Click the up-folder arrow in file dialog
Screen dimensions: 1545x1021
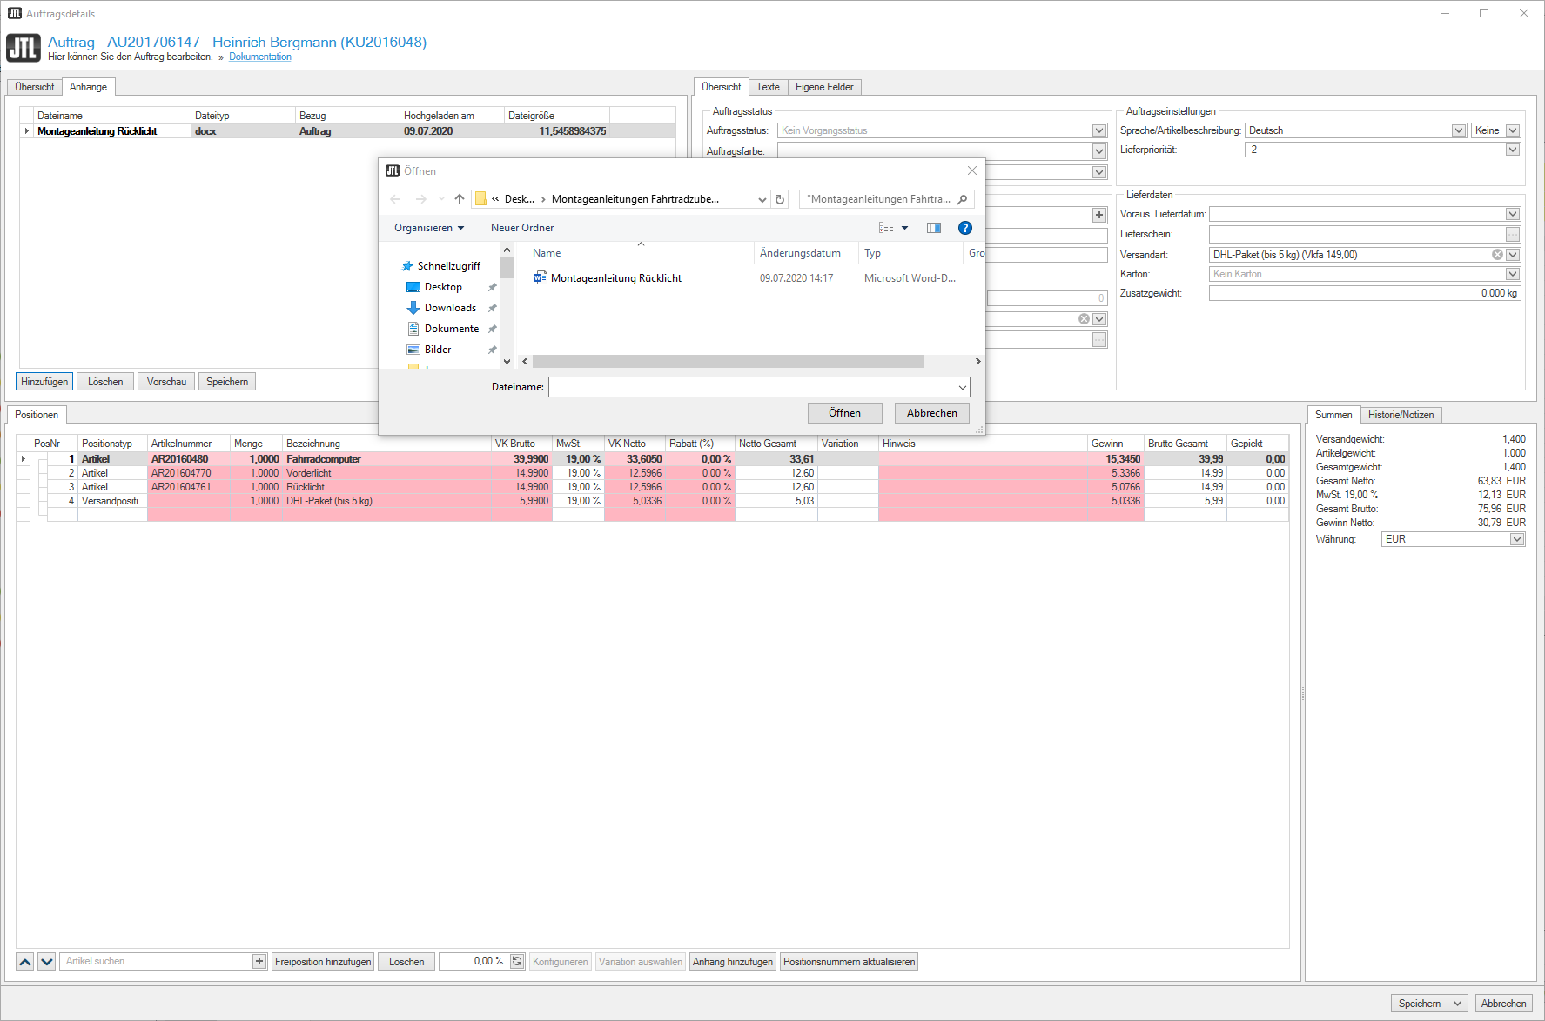(x=460, y=199)
